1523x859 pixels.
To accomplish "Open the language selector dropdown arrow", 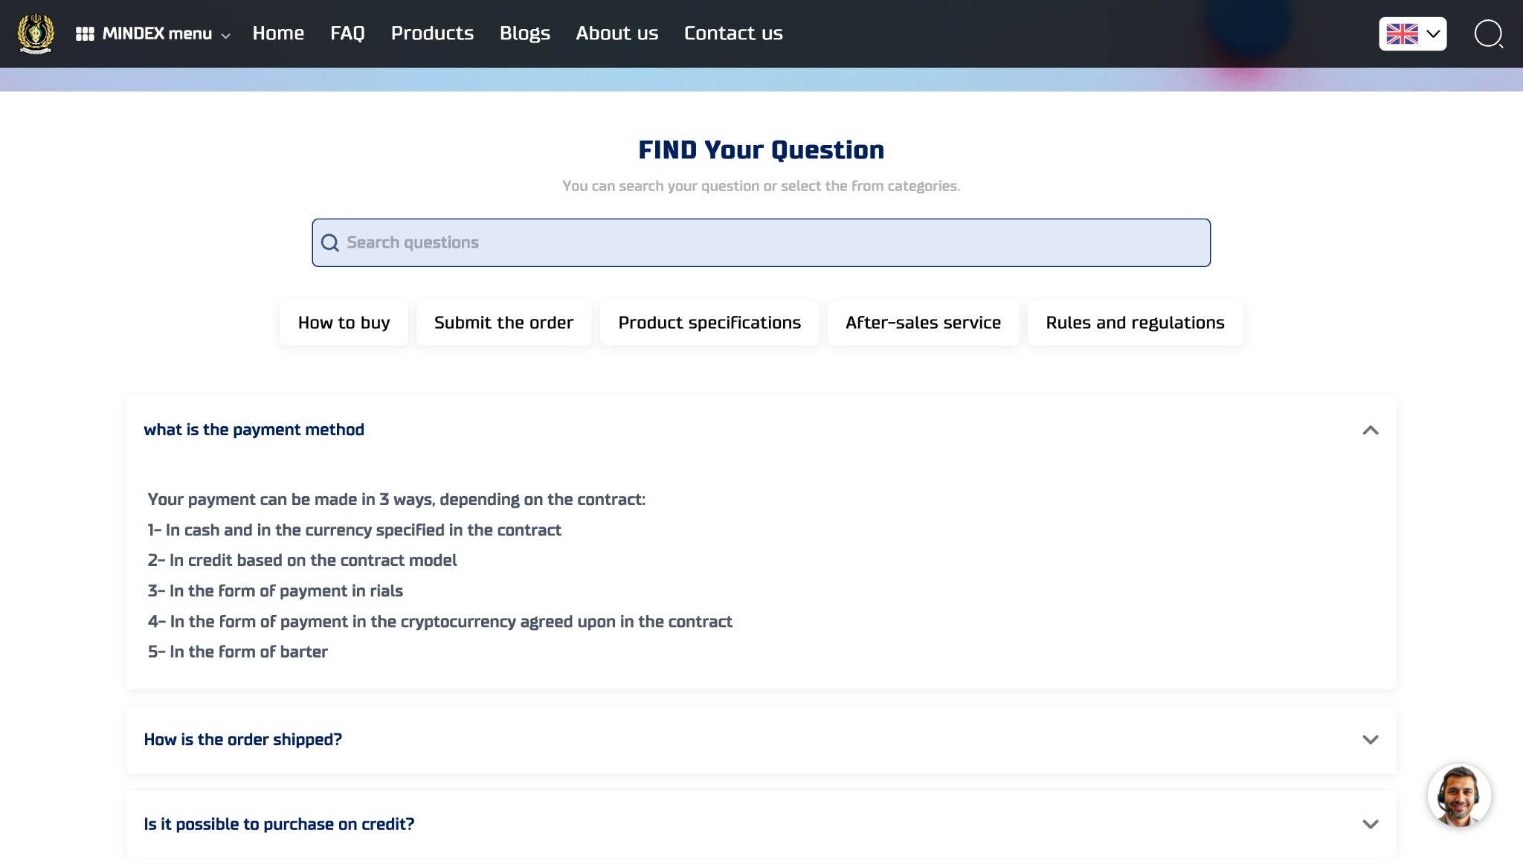I will coord(1433,34).
